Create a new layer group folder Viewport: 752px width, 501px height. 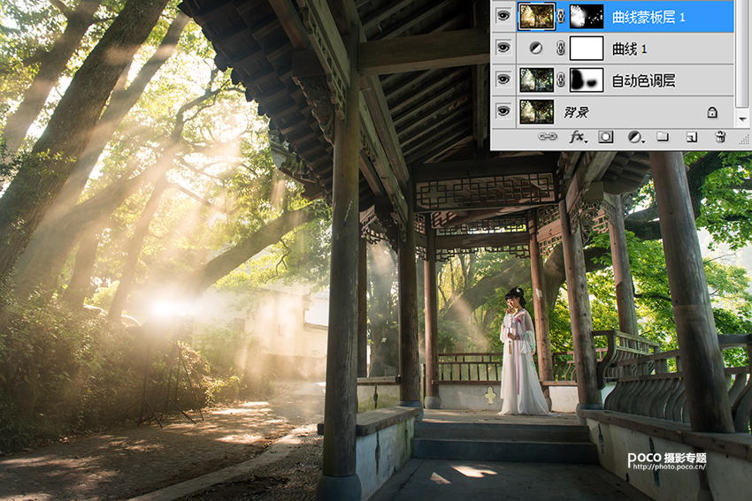[663, 137]
